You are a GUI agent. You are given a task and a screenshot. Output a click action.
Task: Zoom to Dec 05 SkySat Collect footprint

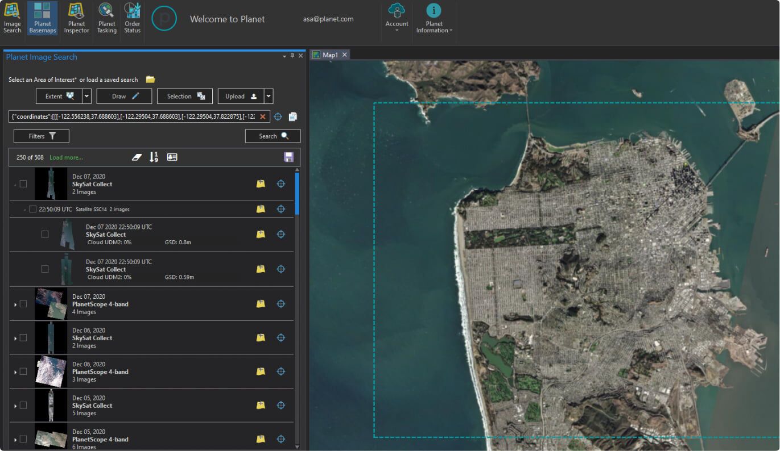(280, 405)
